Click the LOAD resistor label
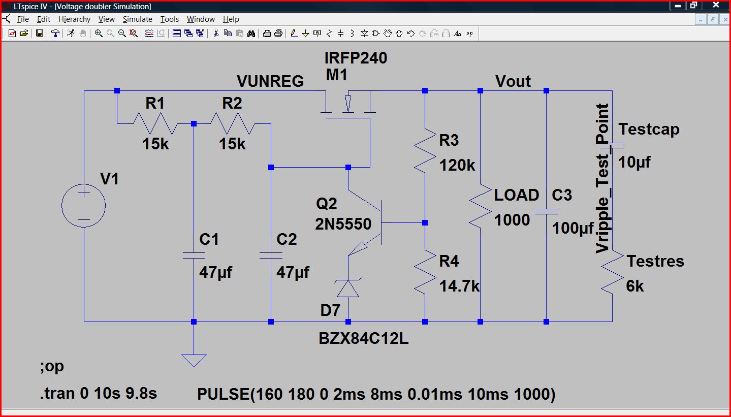 click(517, 195)
